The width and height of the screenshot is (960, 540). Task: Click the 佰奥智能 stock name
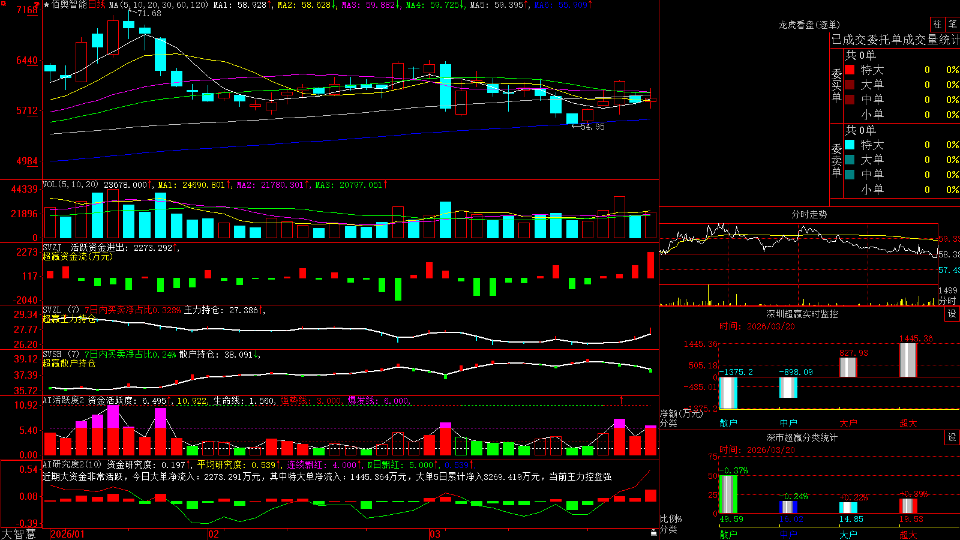tap(70, 5)
